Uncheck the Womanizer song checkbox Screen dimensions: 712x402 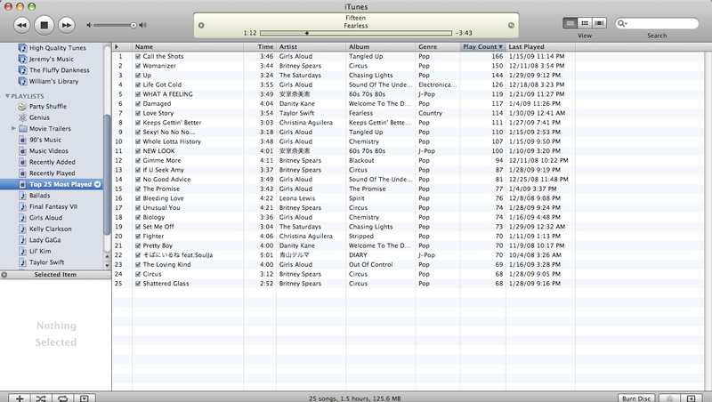pos(138,66)
